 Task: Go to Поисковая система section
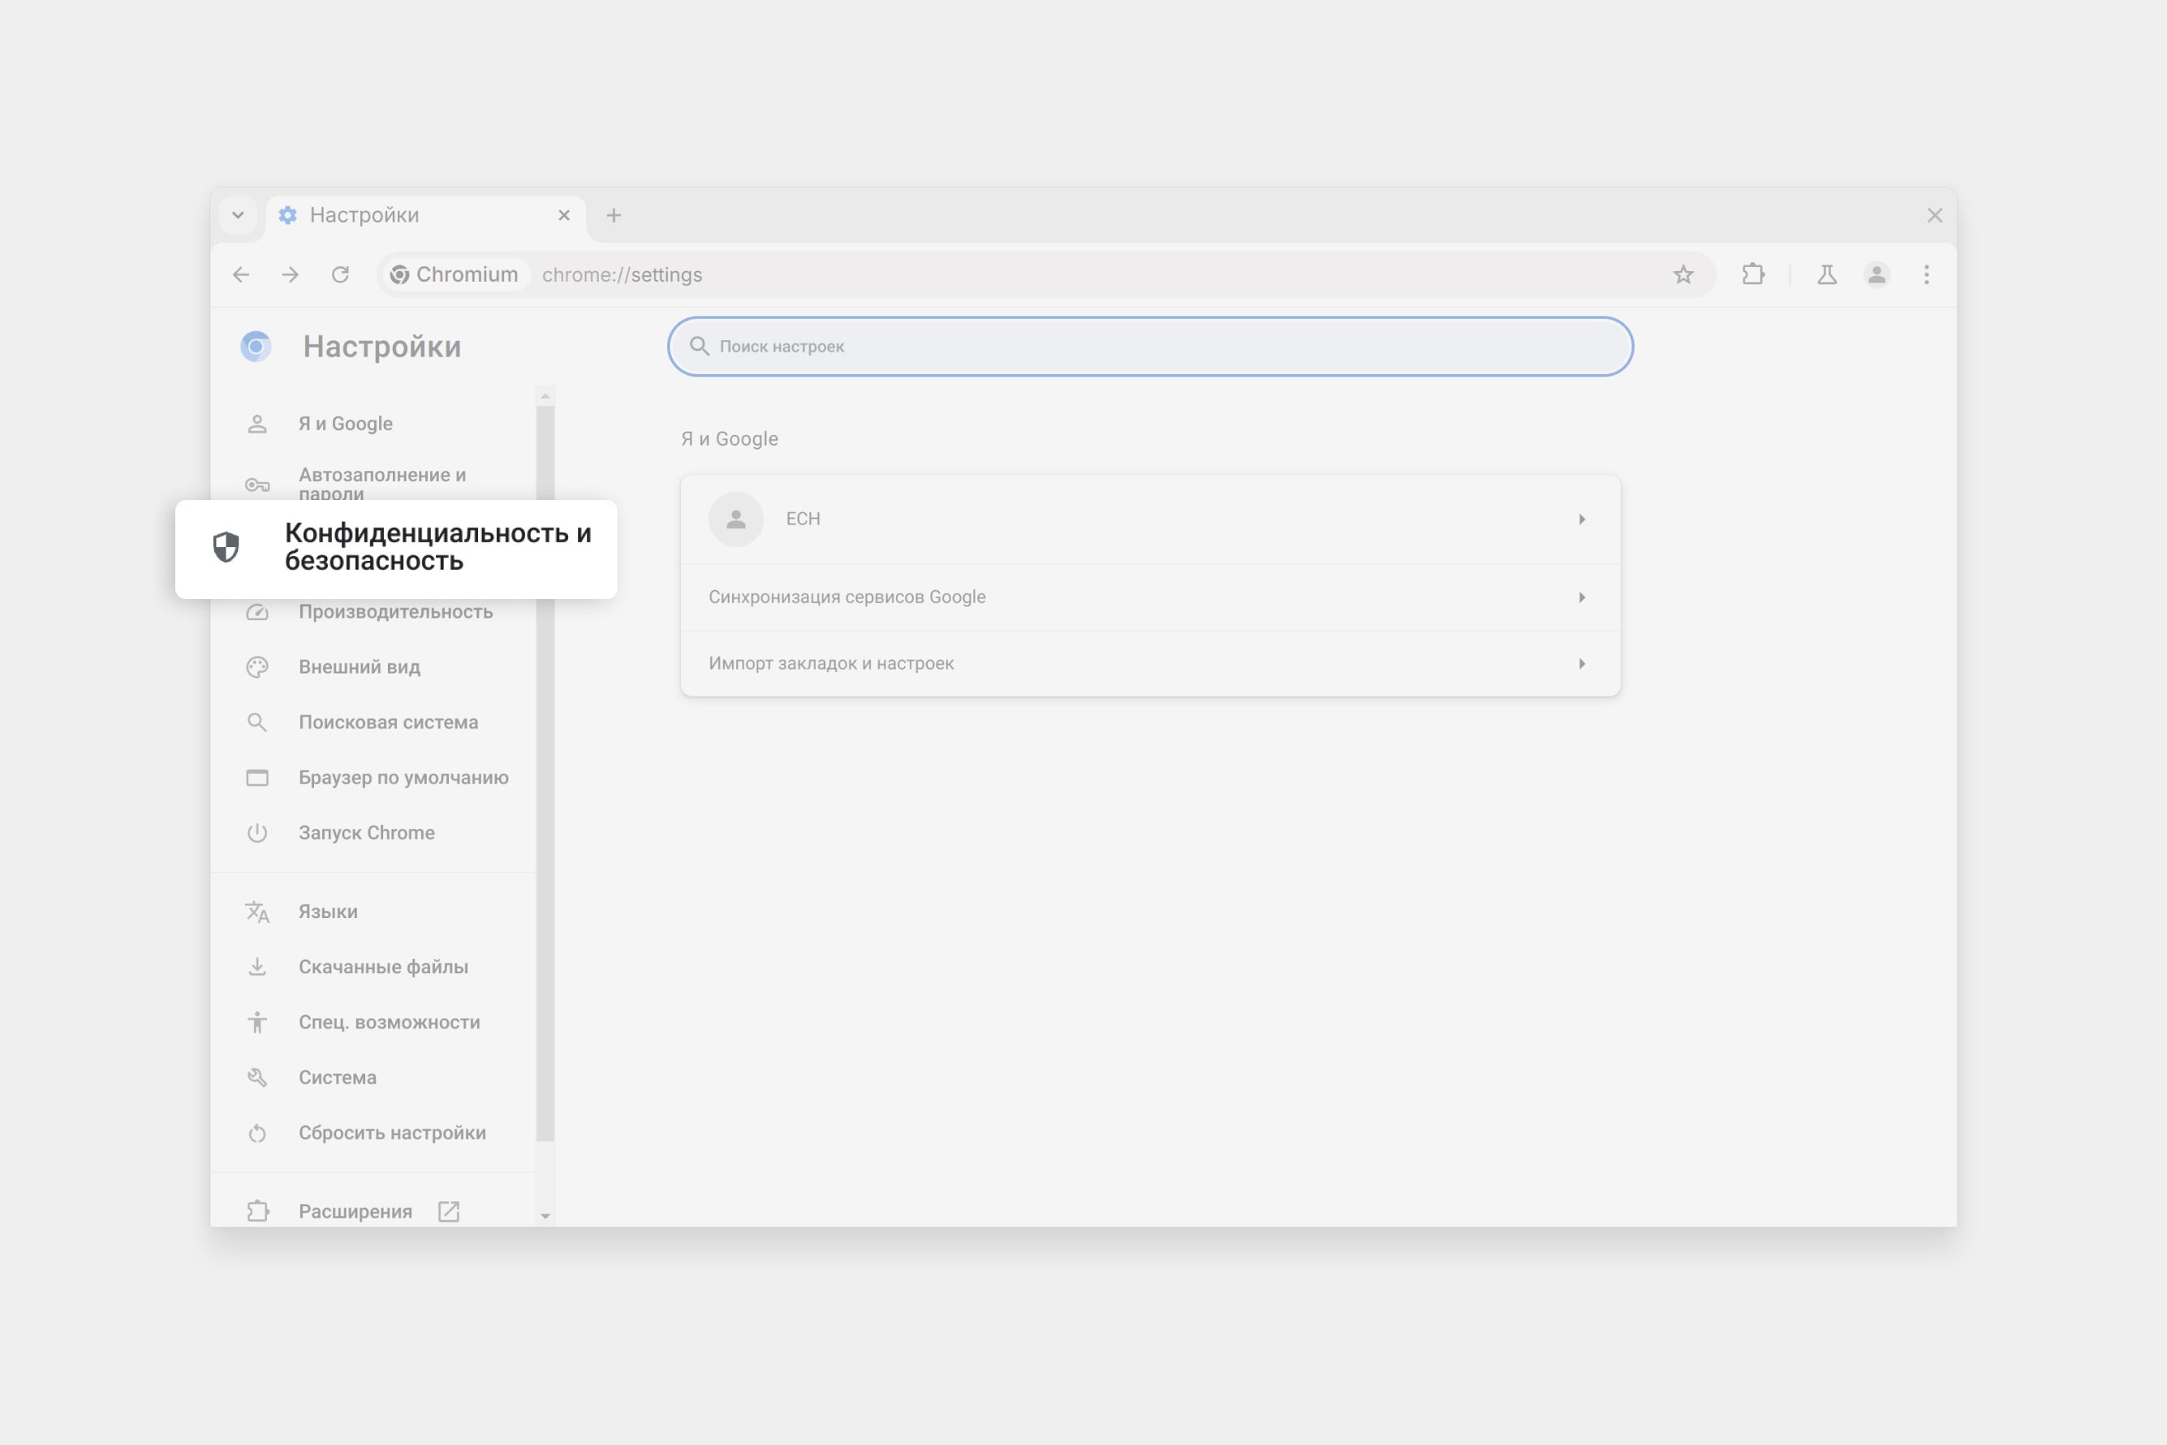pyautogui.click(x=388, y=722)
